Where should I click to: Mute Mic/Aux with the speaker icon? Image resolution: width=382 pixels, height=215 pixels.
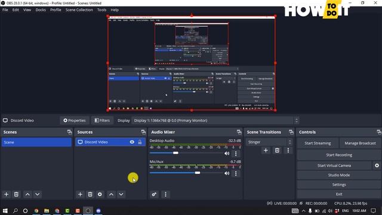(227, 173)
